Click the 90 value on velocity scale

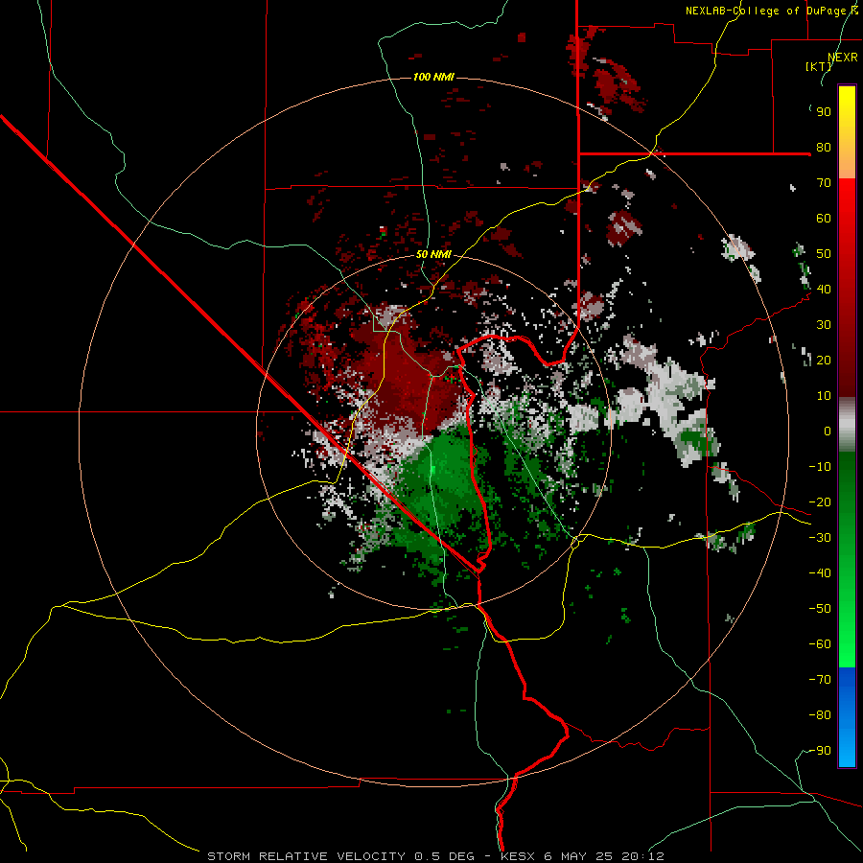[824, 112]
